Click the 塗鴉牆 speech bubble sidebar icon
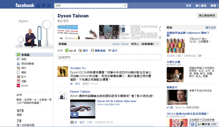Image resolution: width=219 pixels, height=127 pixels. (18, 55)
